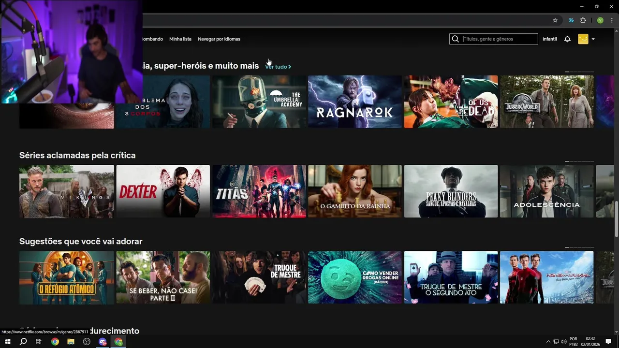Open the File Explorer taskbar icon
The width and height of the screenshot is (619, 348).
click(71, 342)
